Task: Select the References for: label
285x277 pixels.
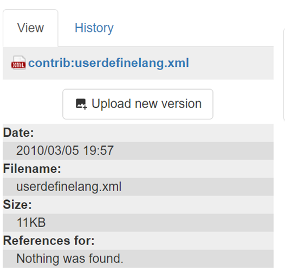Action: (x=49, y=241)
